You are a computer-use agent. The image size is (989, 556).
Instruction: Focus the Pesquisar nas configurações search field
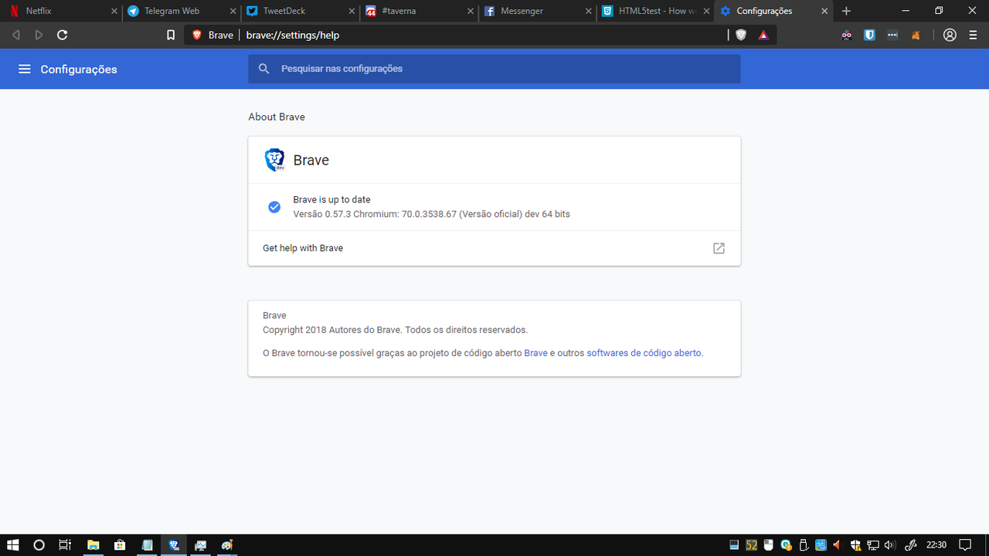[x=494, y=69]
